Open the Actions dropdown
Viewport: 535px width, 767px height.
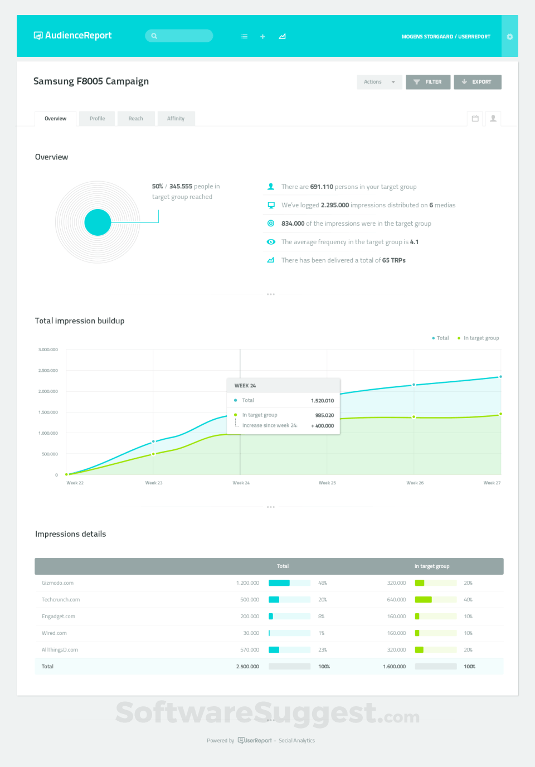pos(379,82)
